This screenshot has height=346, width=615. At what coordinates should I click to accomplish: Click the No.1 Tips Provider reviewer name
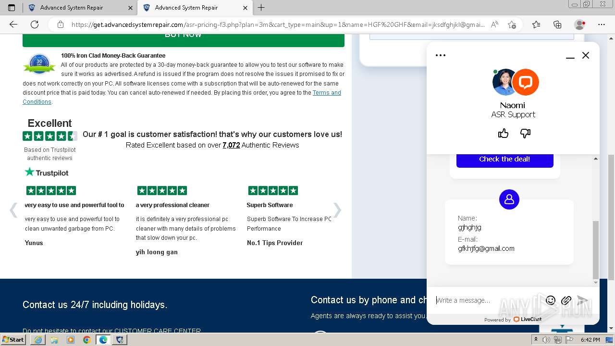click(x=275, y=243)
